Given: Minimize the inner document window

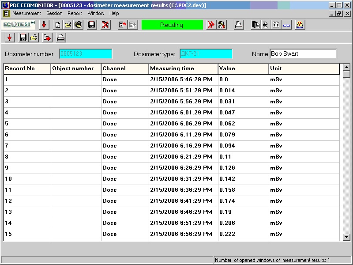Looking at the screenshot, I should (332, 14).
